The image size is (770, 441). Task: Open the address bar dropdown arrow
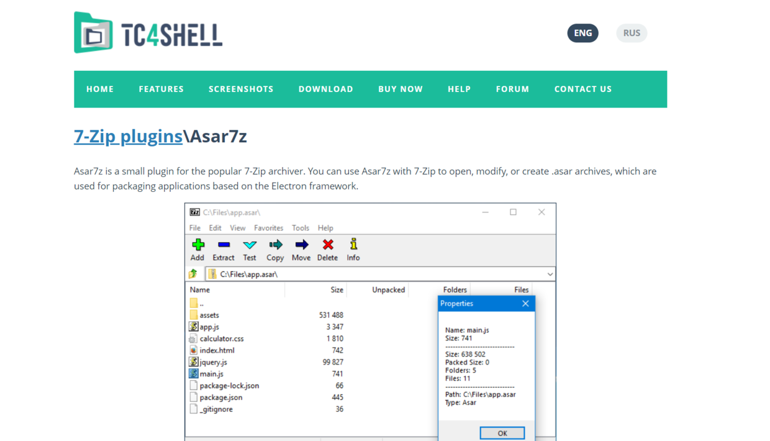coord(549,273)
